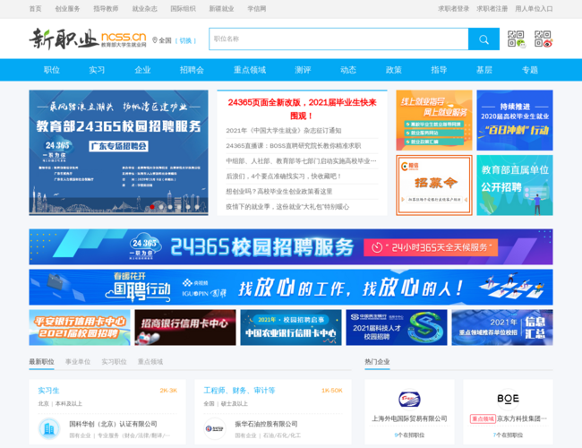Open the 实习 navigation menu
Viewport: 582px width, 448px height.
(x=97, y=70)
